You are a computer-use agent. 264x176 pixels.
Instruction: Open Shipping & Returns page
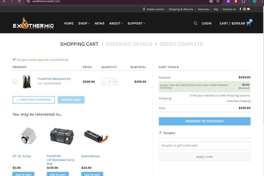click(x=181, y=9)
